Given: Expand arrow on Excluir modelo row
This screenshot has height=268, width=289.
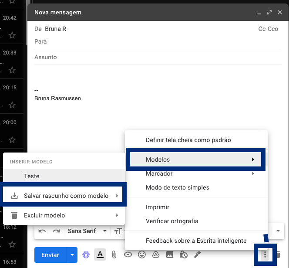Looking at the screenshot, I should (x=117, y=215).
